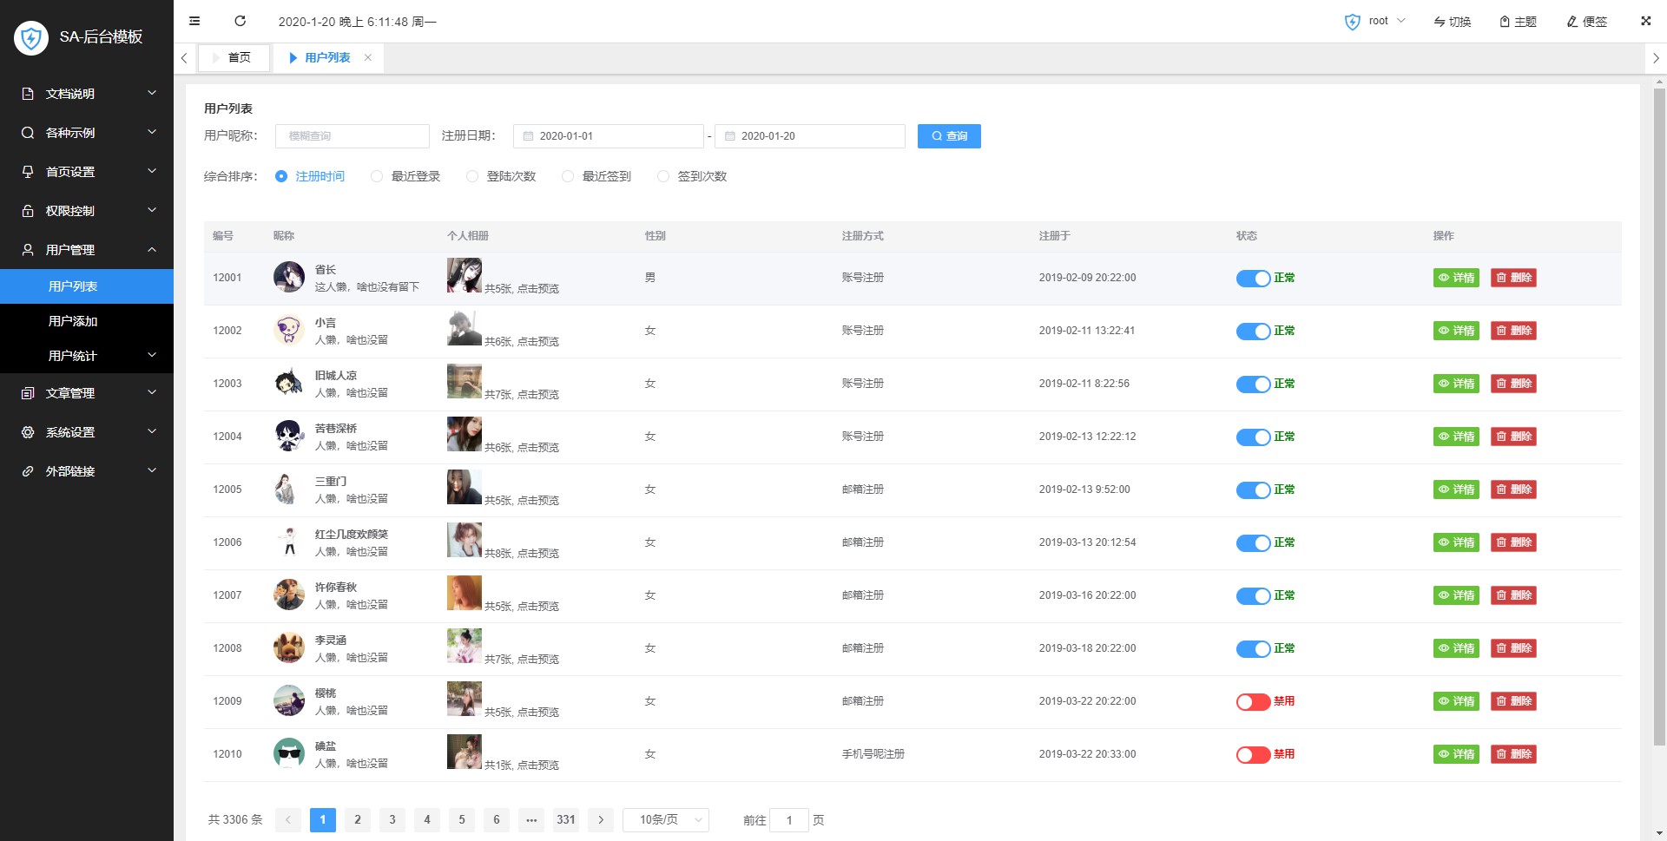Select 用户添加 in the sidebar menu
Image resolution: width=1667 pixels, height=841 pixels.
tap(74, 320)
